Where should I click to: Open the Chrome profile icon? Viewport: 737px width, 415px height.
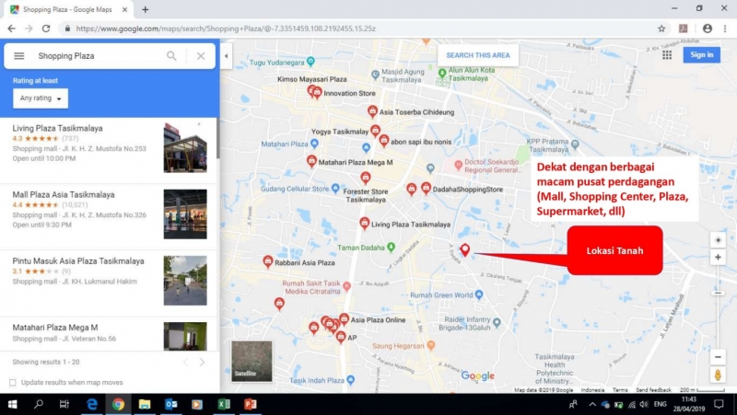point(708,29)
